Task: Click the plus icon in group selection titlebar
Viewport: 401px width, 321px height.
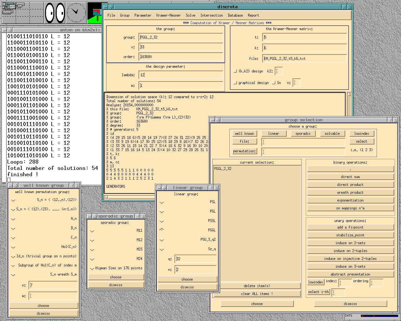Action: tap(218, 120)
